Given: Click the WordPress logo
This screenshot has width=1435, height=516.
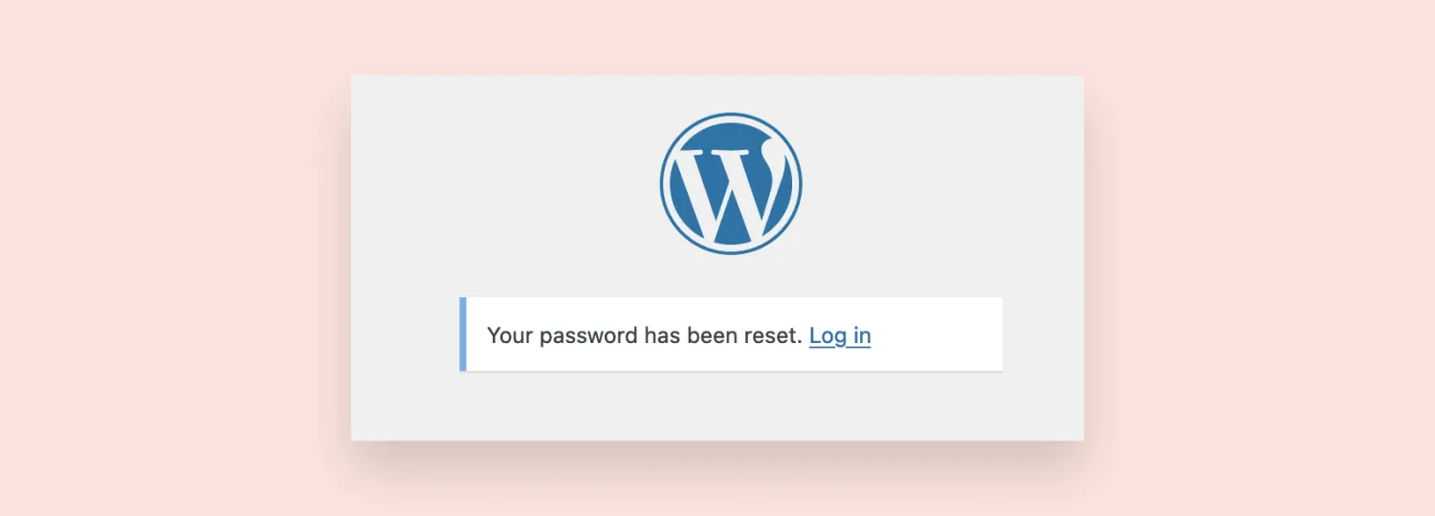Looking at the screenshot, I should click(x=731, y=183).
